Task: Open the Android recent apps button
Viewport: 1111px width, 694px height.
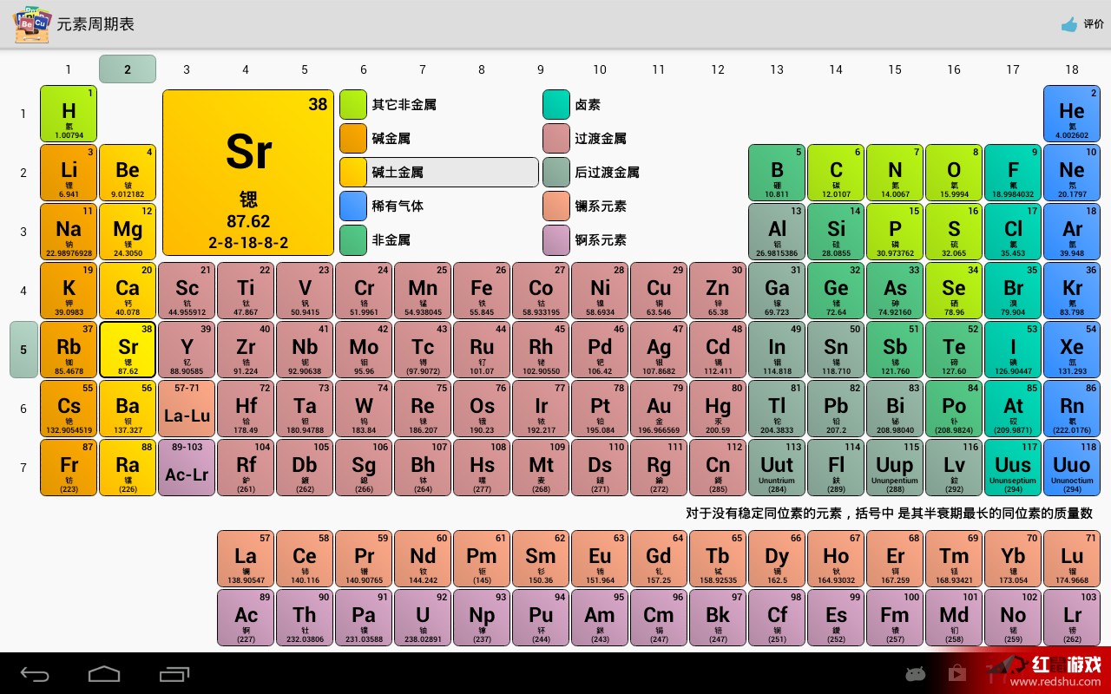Action: pos(174,674)
